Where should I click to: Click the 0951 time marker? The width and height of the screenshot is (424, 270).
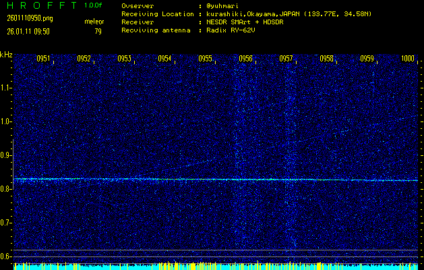[x=43, y=59]
